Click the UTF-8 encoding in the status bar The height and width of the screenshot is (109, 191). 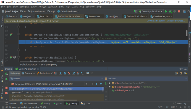174,107
